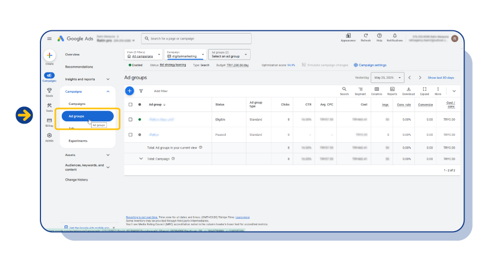Screen dimensions: 479x271
Task: Open the Campaign digitalmarketing dropdown
Action: point(185,54)
